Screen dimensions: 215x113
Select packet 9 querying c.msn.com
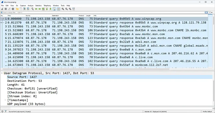click(104, 50)
